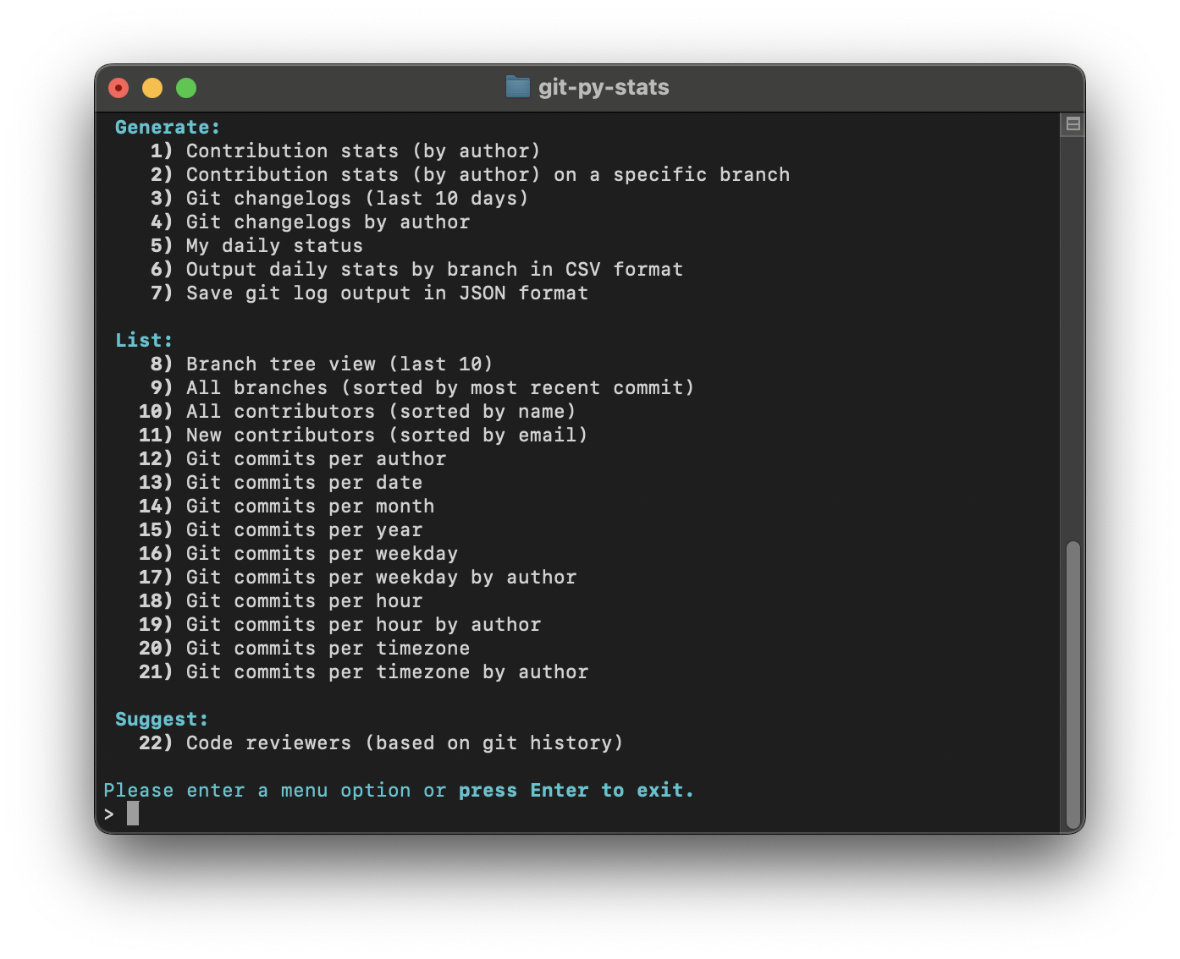This screenshot has width=1180, height=959.
Task: Click the 'Suggest:' section heading
Action: (x=162, y=719)
